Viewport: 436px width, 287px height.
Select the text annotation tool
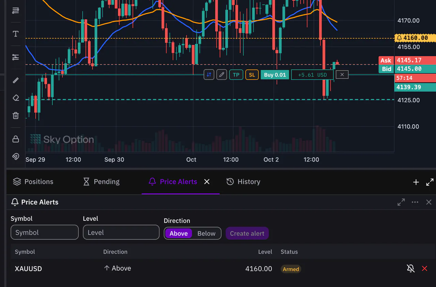pos(16,34)
